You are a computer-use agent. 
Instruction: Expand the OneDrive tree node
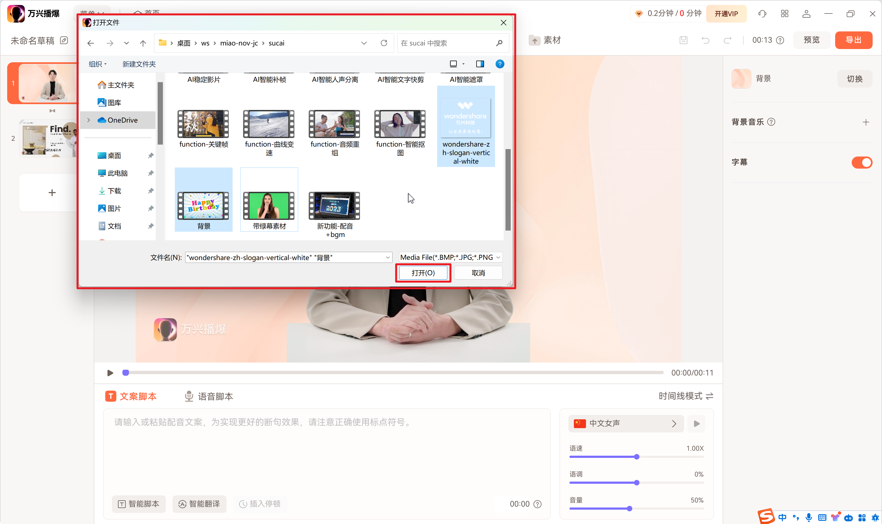pos(89,120)
